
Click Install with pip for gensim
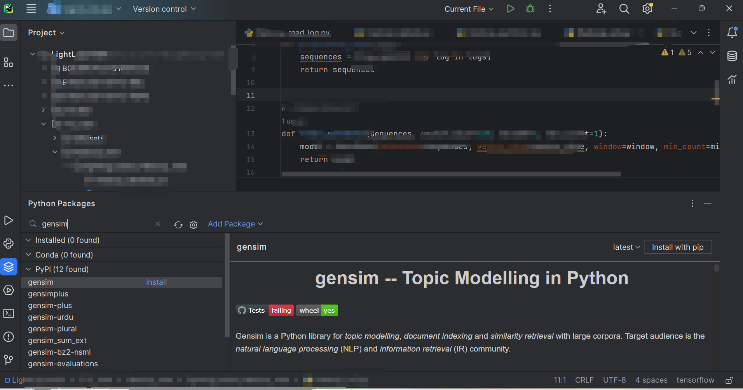tap(677, 247)
